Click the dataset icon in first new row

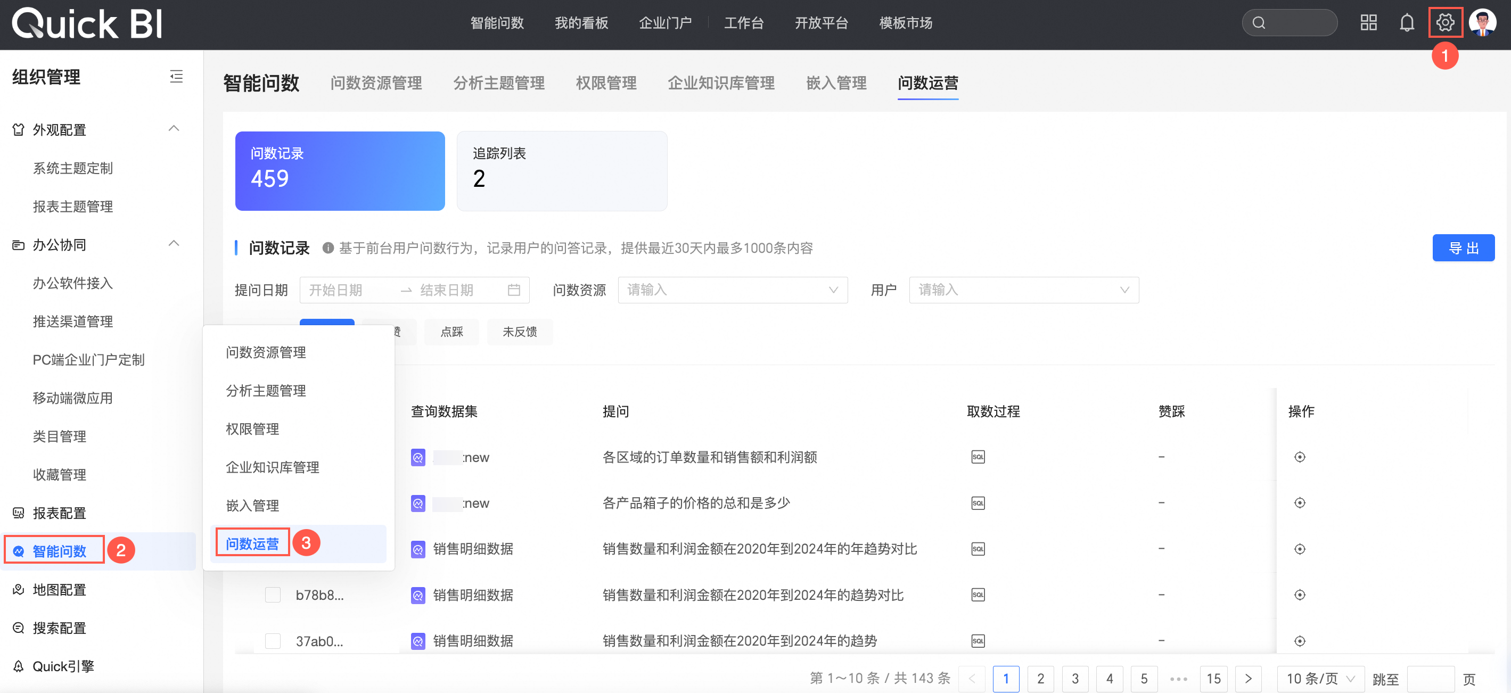(x=417, y=457)
